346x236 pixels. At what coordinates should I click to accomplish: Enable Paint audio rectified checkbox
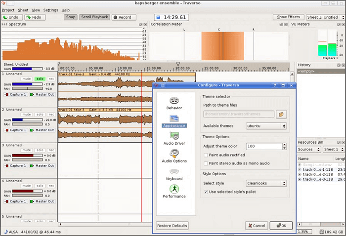(x=206, y=155)
